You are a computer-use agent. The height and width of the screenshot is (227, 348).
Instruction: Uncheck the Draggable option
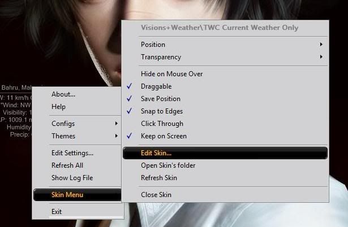156,86
